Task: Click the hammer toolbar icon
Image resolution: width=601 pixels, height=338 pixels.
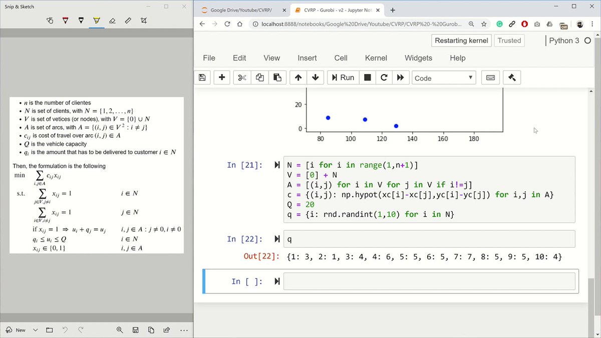Action: click(x=512, y=78)
